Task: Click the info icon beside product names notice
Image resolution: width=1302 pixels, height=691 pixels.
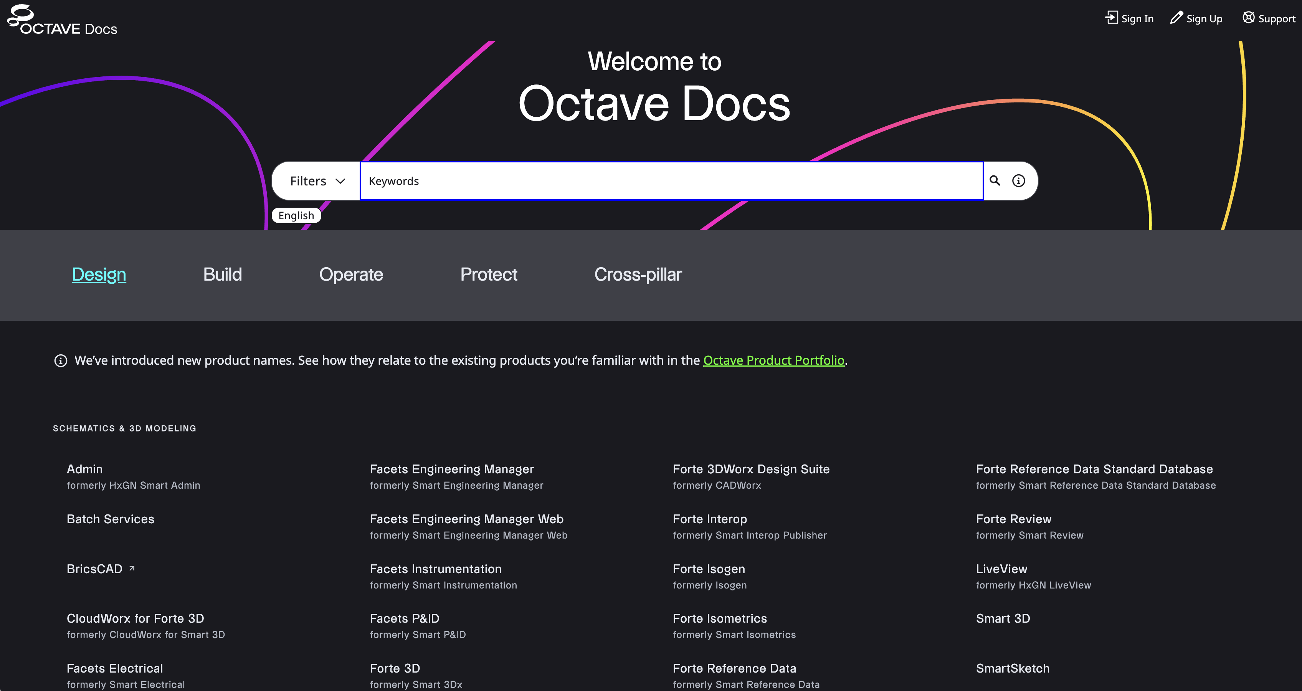Action: [61, 360]
